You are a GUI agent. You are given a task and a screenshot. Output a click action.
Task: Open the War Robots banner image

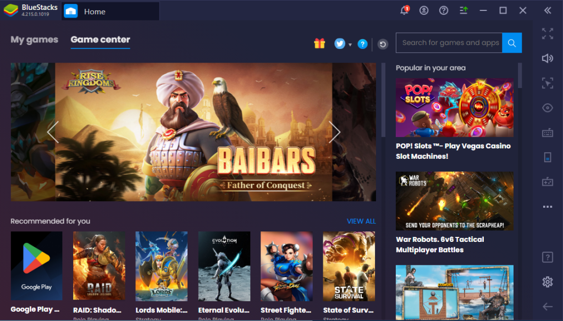455,201
